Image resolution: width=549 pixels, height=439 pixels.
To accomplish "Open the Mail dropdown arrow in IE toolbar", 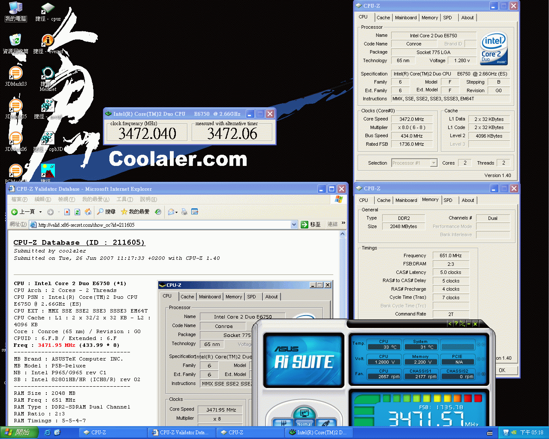I will pyautogui.click(x=176, y=212).
